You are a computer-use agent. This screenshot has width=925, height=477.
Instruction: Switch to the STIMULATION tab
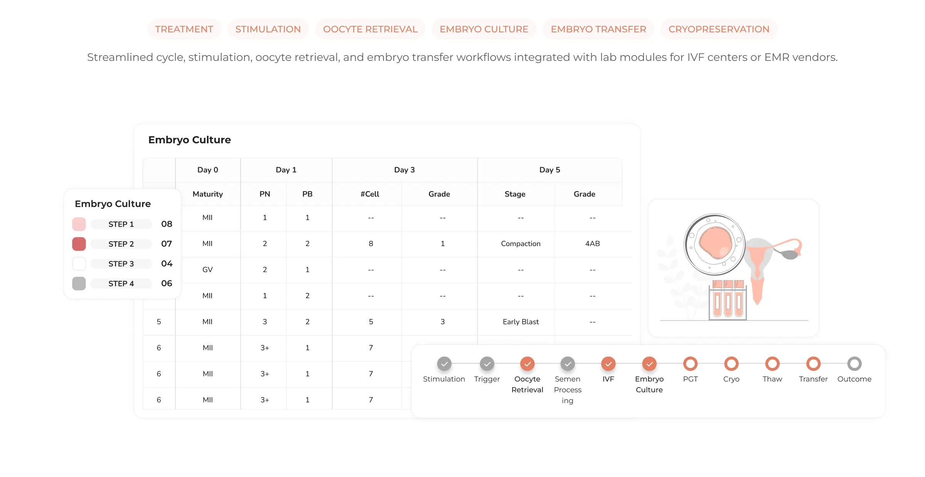tap(268, 29)
